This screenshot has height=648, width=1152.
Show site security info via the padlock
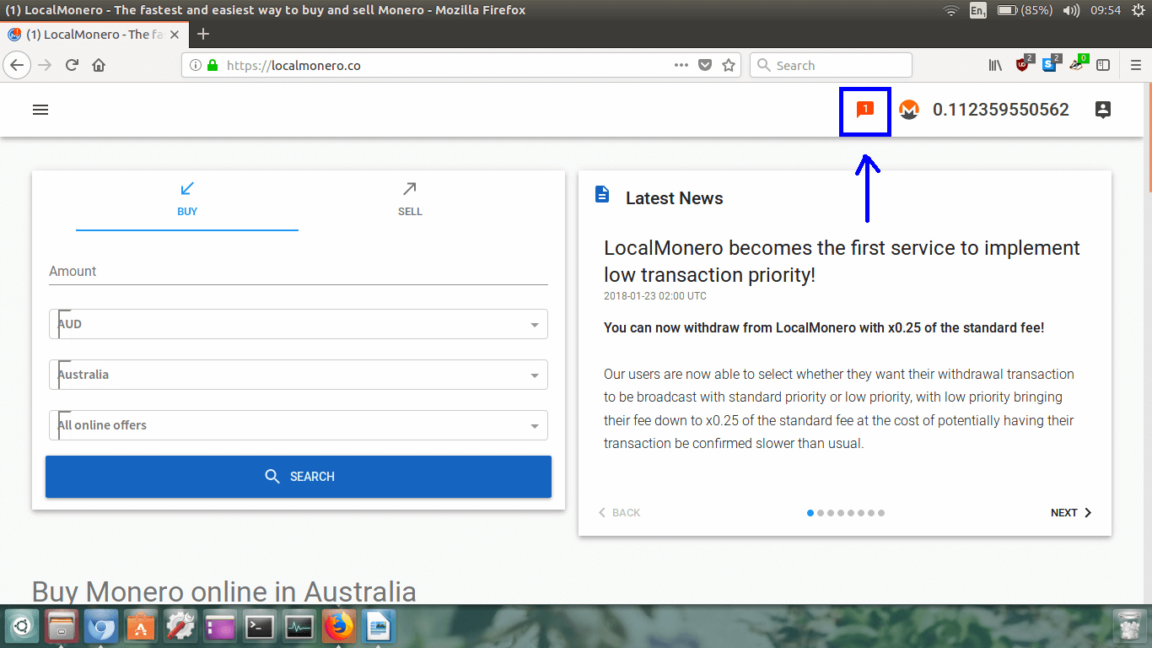point(213,65)
